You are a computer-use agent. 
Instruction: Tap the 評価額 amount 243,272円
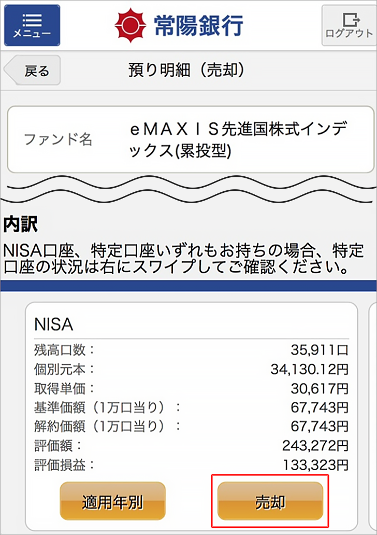315,445
